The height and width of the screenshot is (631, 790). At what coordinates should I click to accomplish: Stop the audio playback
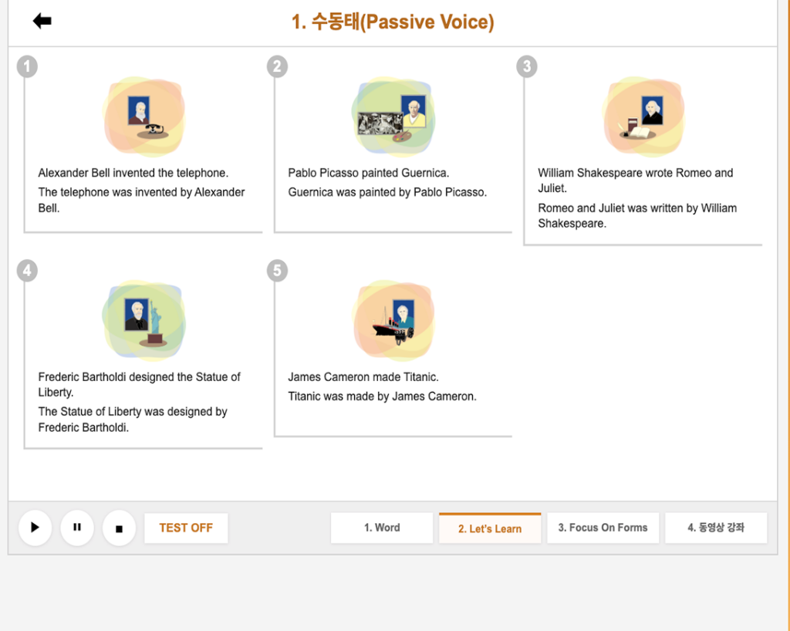click(119, 528)
